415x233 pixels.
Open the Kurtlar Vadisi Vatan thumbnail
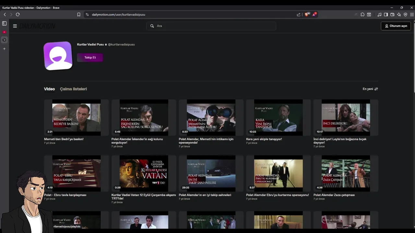coord(144,173)
